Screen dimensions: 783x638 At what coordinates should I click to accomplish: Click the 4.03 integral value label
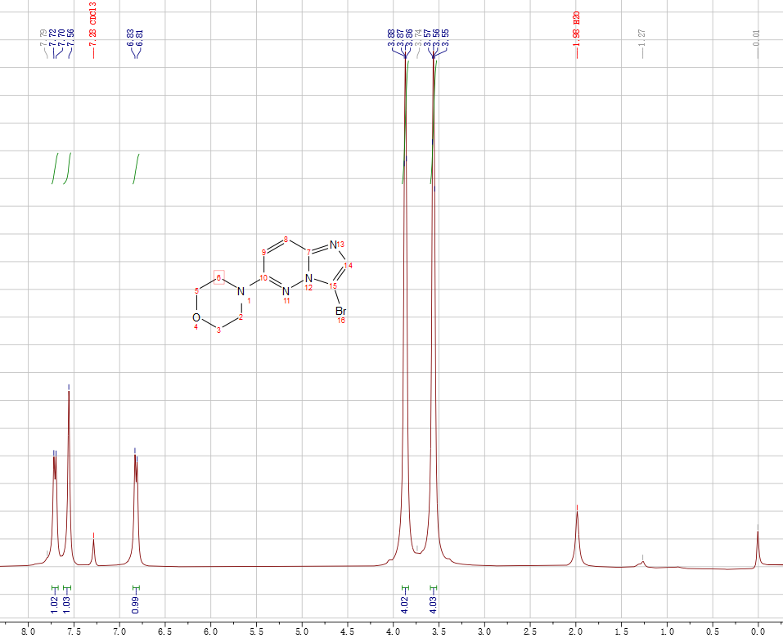pyautogui.click(x=434, y=605)
